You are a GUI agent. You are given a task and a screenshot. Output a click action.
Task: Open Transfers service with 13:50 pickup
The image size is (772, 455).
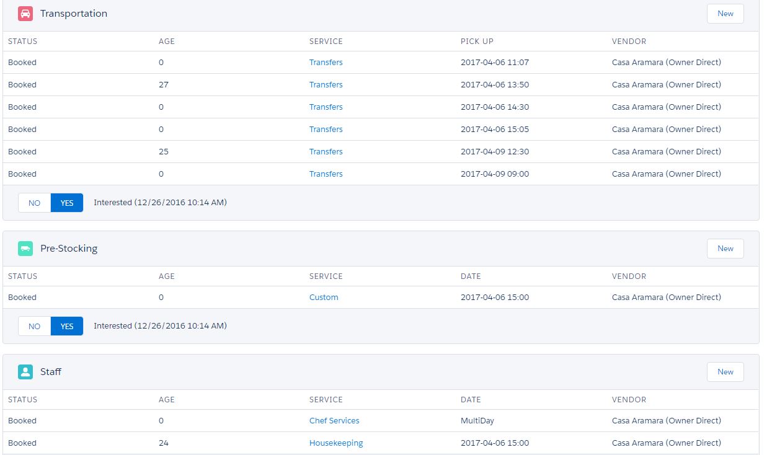[x=326, y=85]
